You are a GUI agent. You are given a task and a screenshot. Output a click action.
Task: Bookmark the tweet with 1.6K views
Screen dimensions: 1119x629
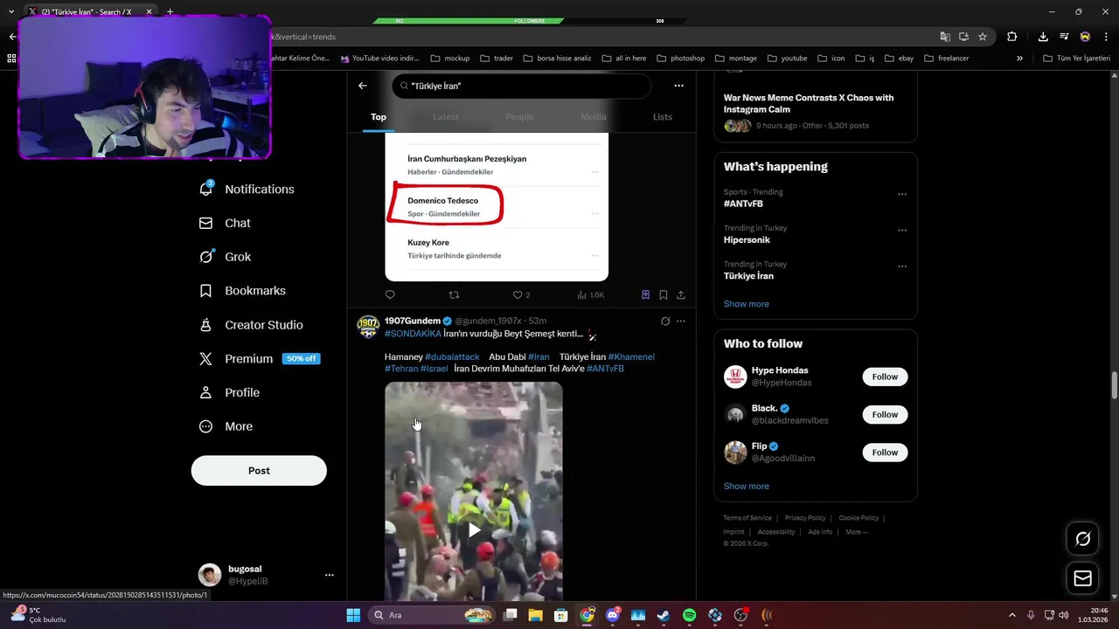pyautogui.click(x=664, y=295)
